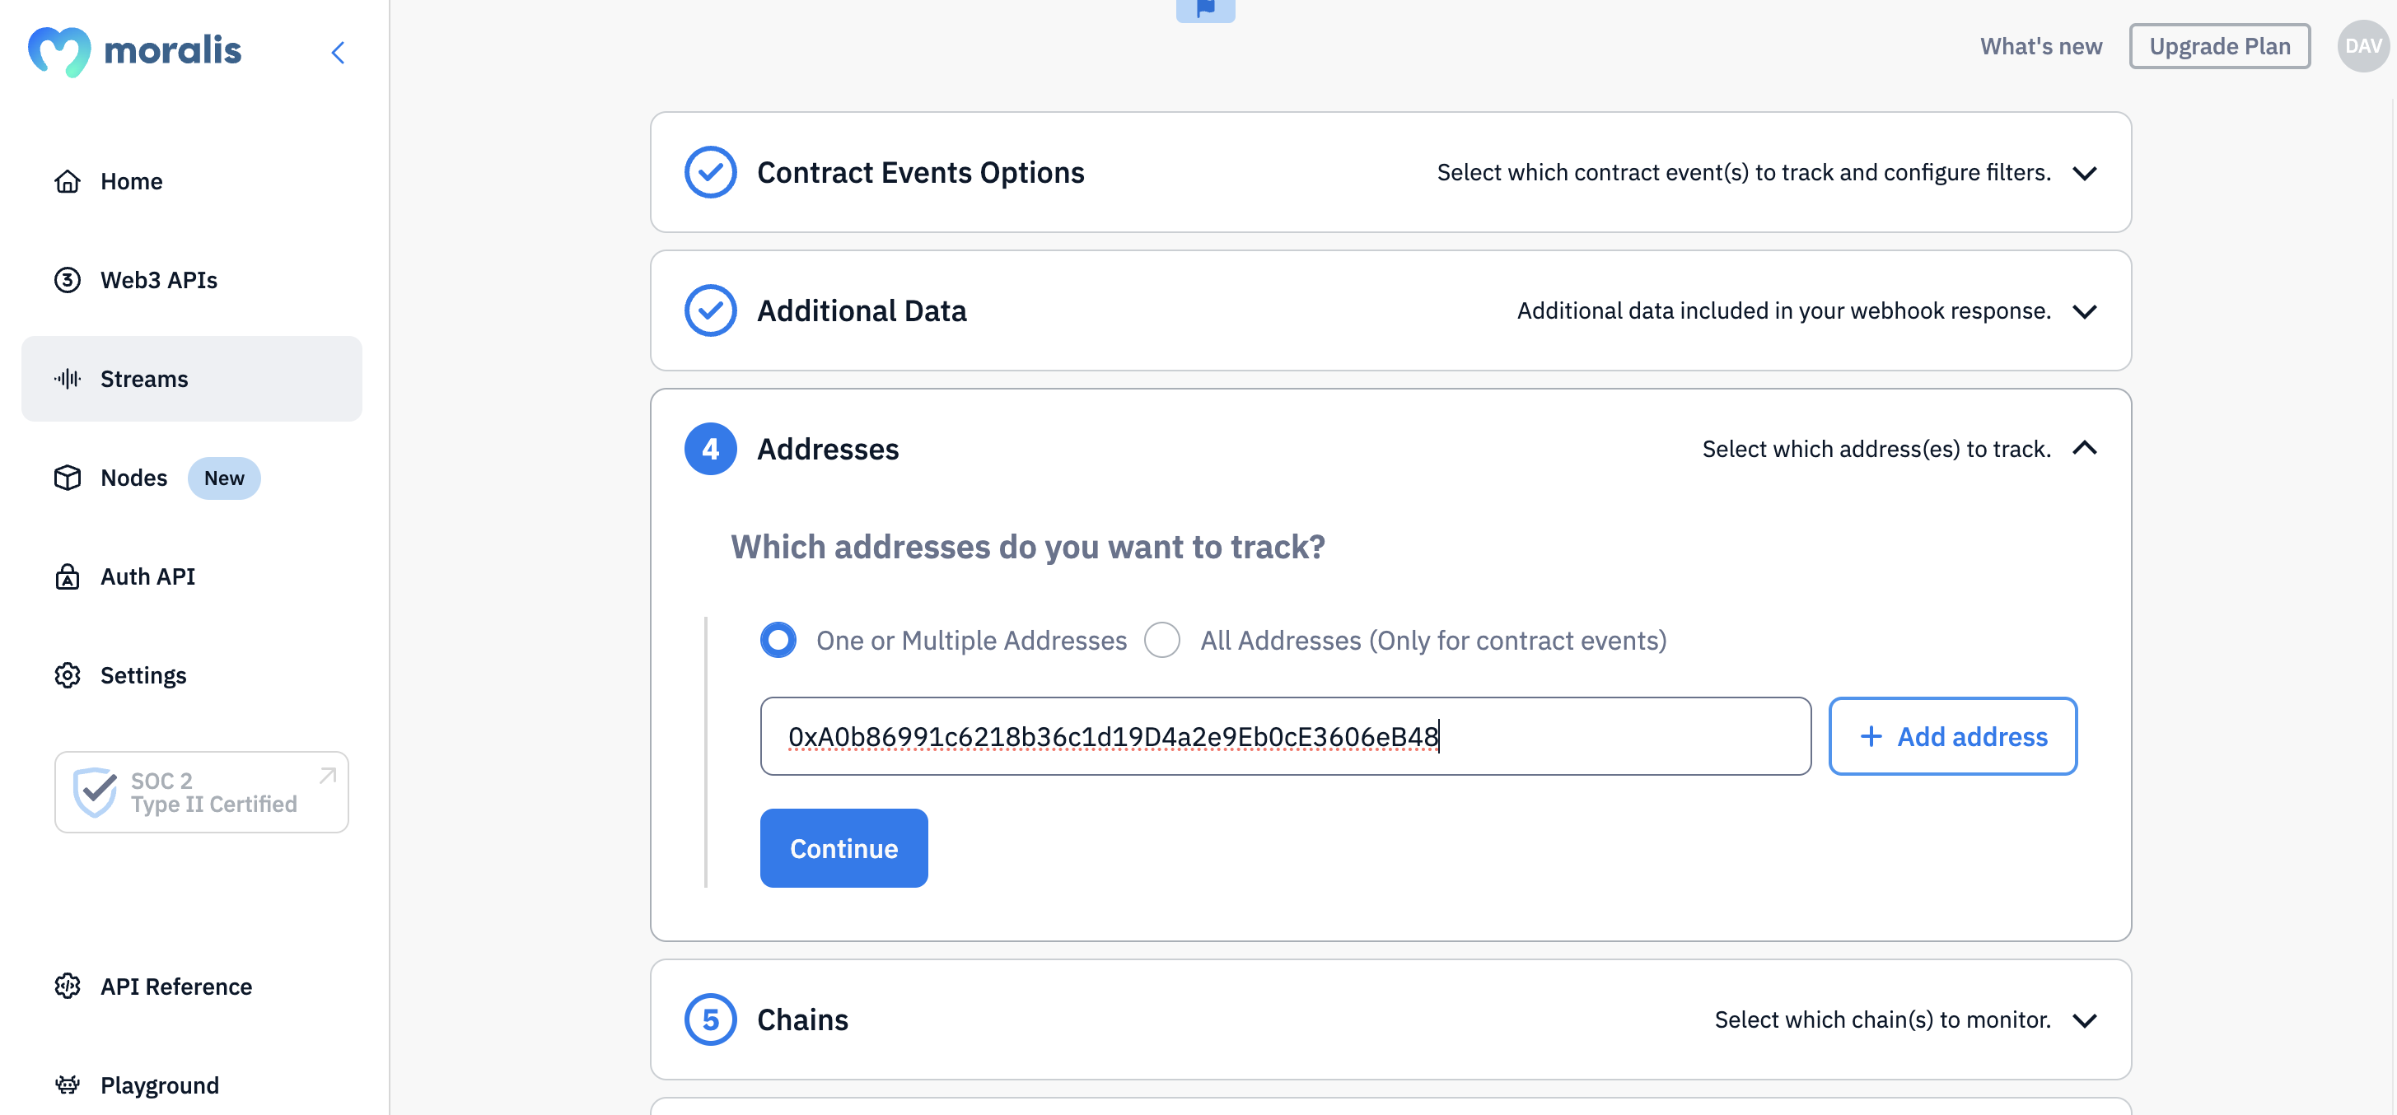Expand the Additional Data section chevron
This screenshot has height=1115, width=2397.
[2084, 311]
